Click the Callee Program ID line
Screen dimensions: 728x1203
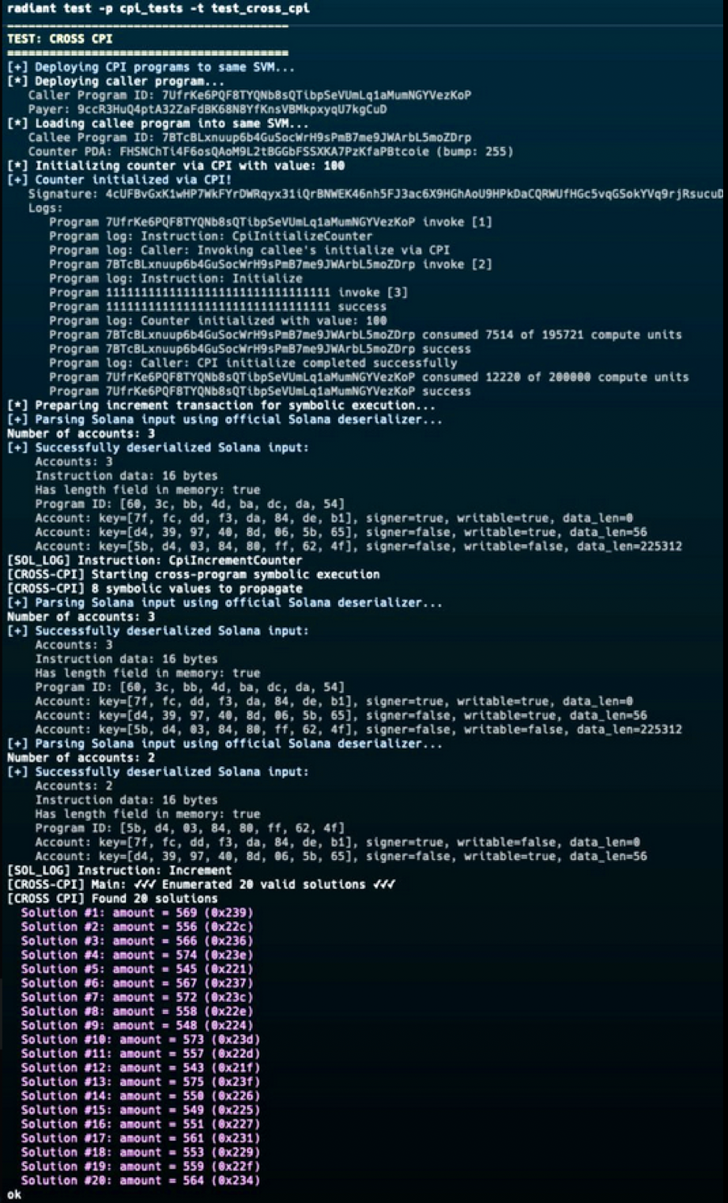coord(249,137)
